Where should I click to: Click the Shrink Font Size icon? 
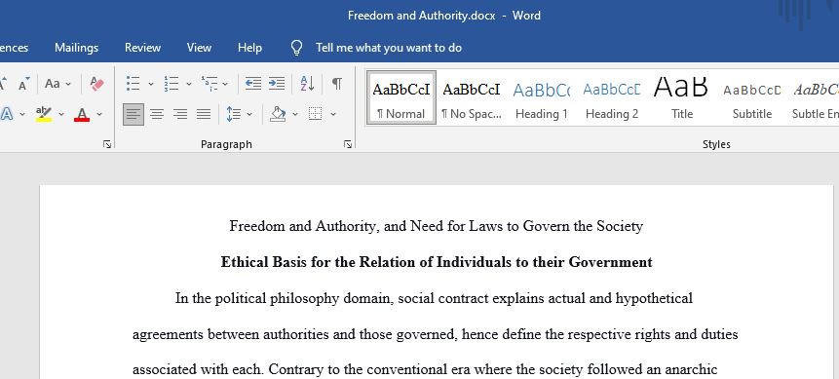(24, 84)
